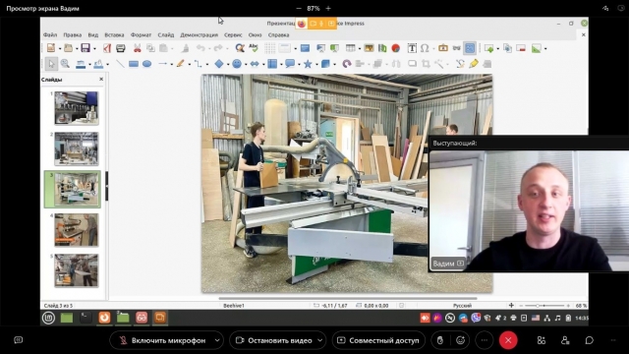629x354 pixels.
Task: Open Firefox from the taskbar
Action: coord(104,318)
